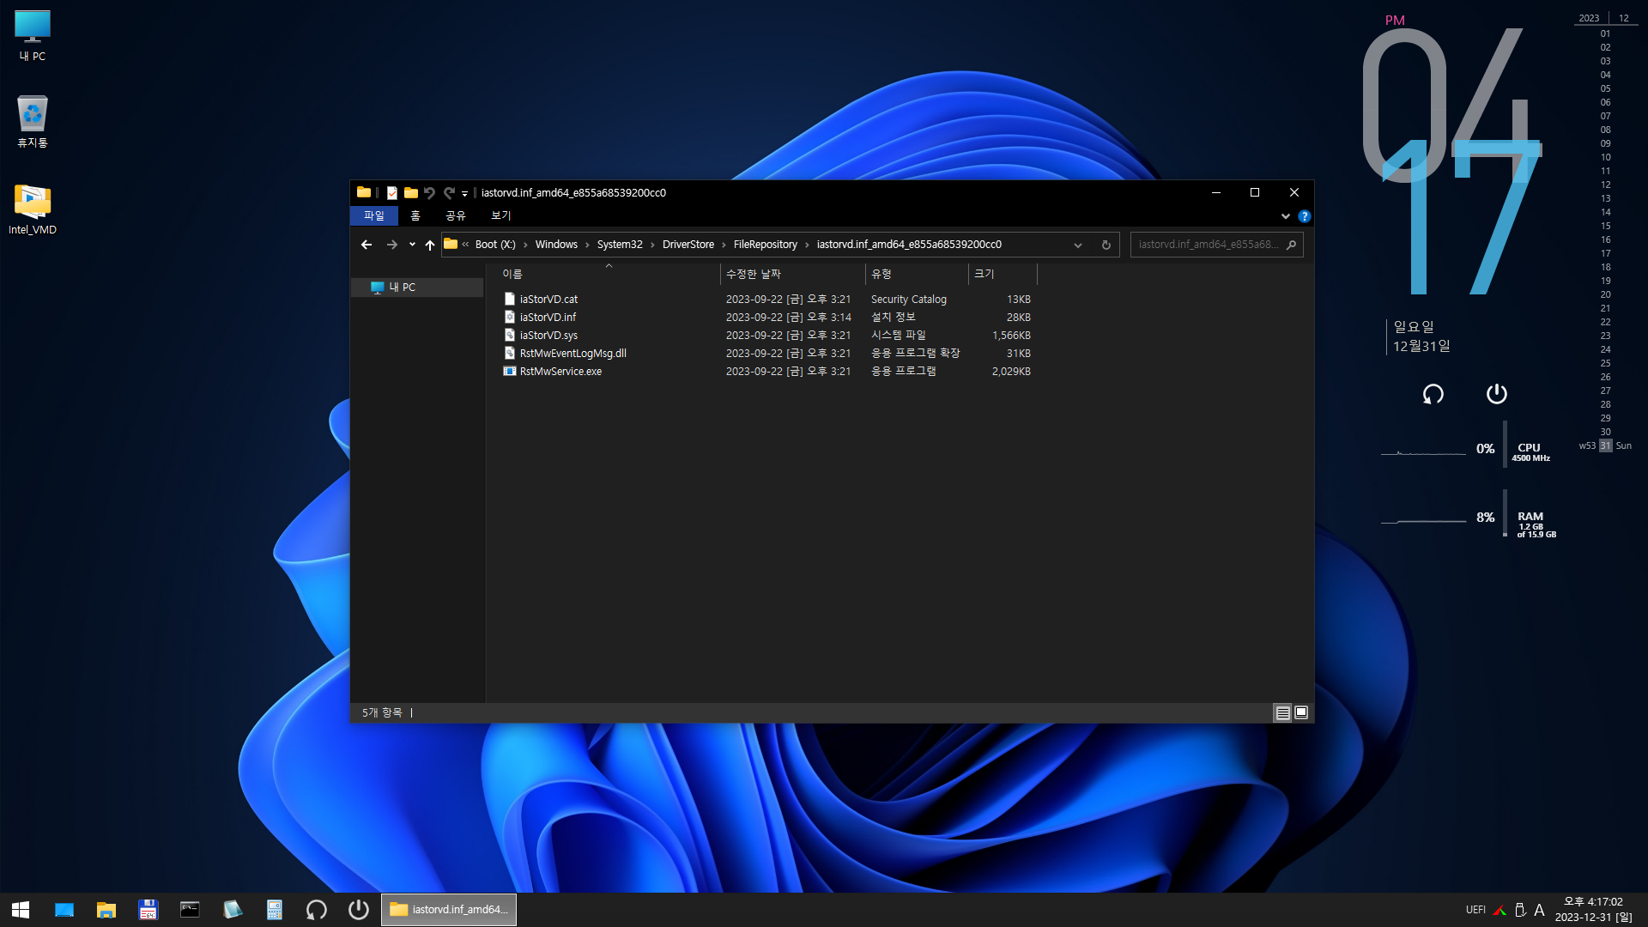Click the A input language indicator
The width and height of the screenshot is (1648, 927).
tap(1539, 910)
